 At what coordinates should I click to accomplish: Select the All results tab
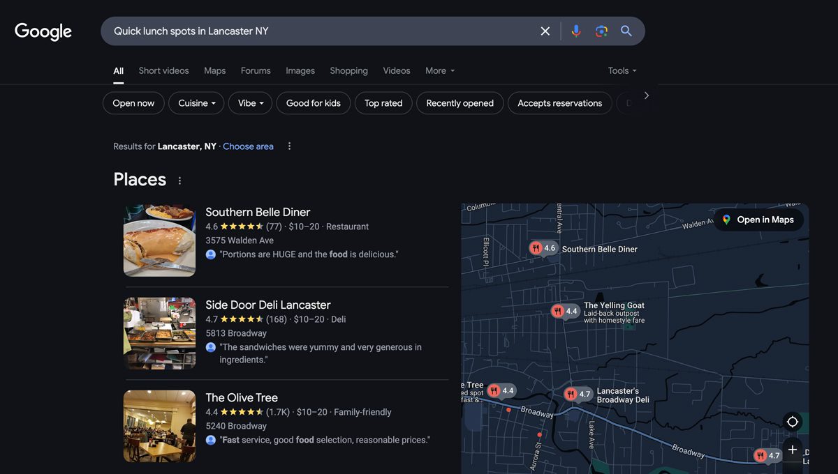point(119,70)
